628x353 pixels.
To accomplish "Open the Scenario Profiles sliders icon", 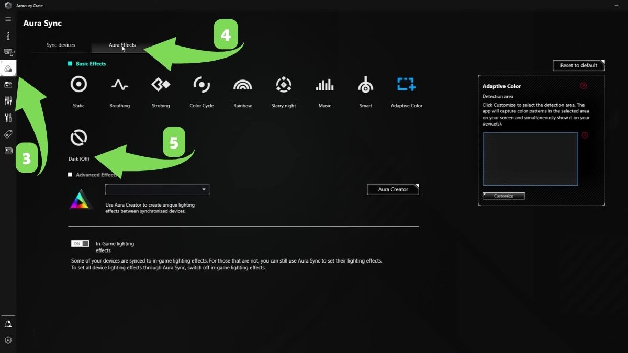I will click(8, 101).
